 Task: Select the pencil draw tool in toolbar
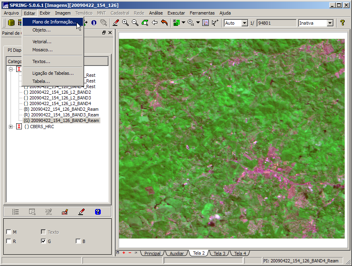pyautogui.click(x=116, y=23)
